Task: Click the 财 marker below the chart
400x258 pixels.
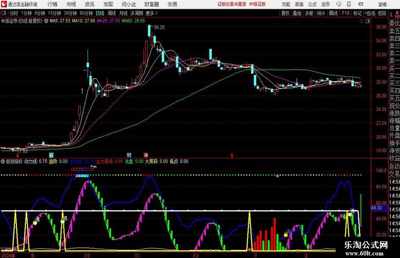Action: pyautogui.click(x=129, y=155)
